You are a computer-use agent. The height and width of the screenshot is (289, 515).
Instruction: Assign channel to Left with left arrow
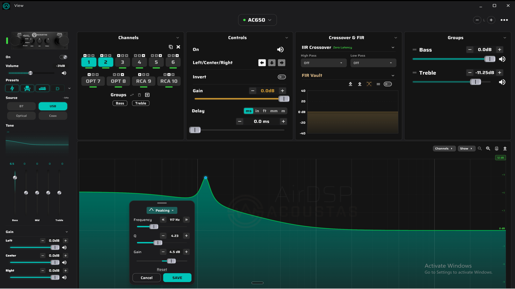[262, 63]
